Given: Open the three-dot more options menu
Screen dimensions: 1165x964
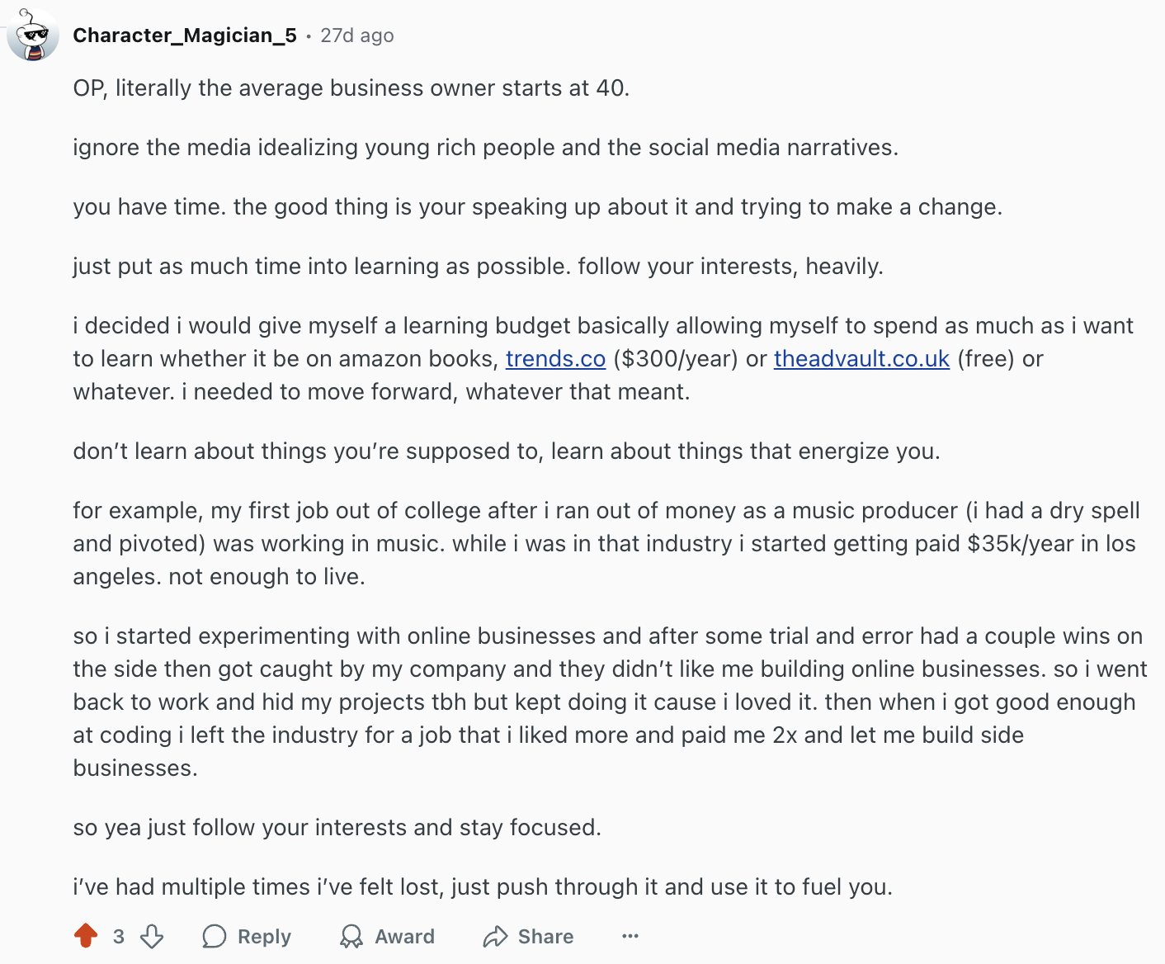Looking at the screenshot, I should click(x=630, y=936).
